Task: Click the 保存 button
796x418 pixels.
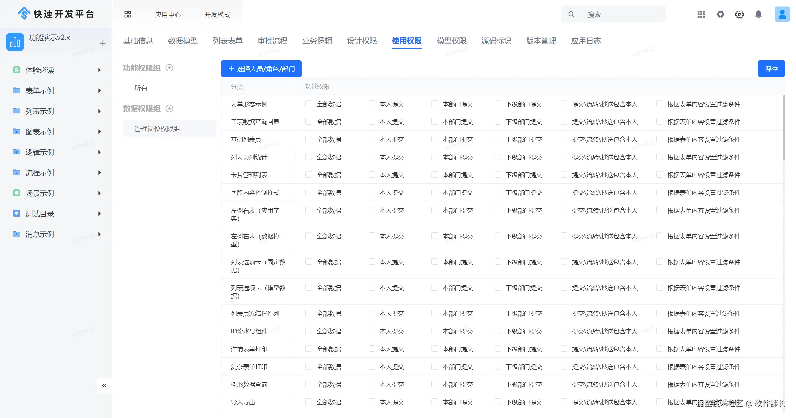Action: click(771, 69)
